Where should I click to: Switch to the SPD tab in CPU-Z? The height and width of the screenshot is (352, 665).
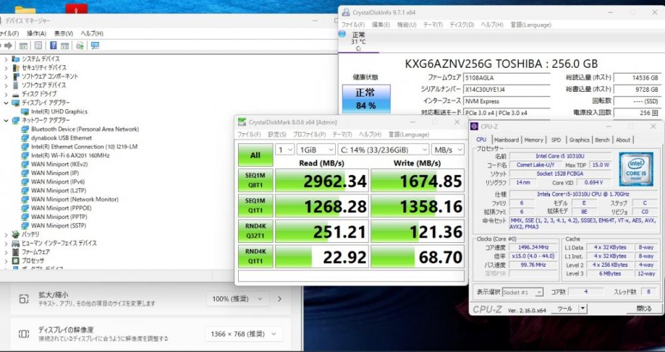[x=555, y=140]
